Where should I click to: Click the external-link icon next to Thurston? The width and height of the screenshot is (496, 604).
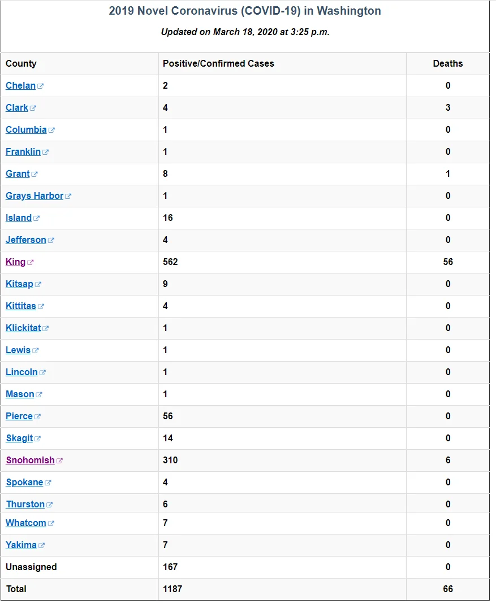pyautogui.click(x=49, y=505)
